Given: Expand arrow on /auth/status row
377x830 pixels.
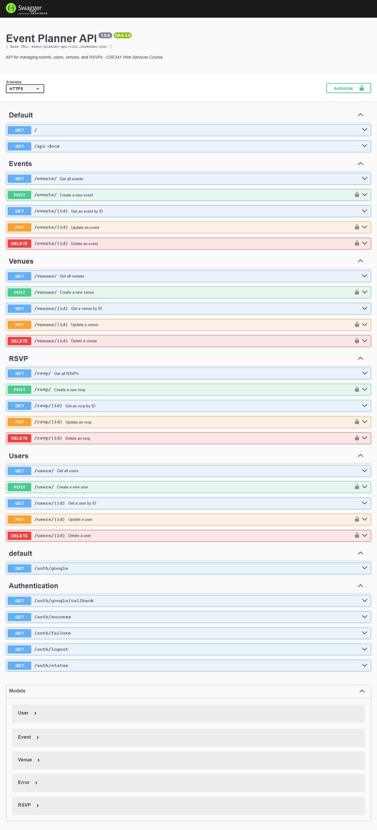Looking at the screenshot, I should (x=365, y=666).
